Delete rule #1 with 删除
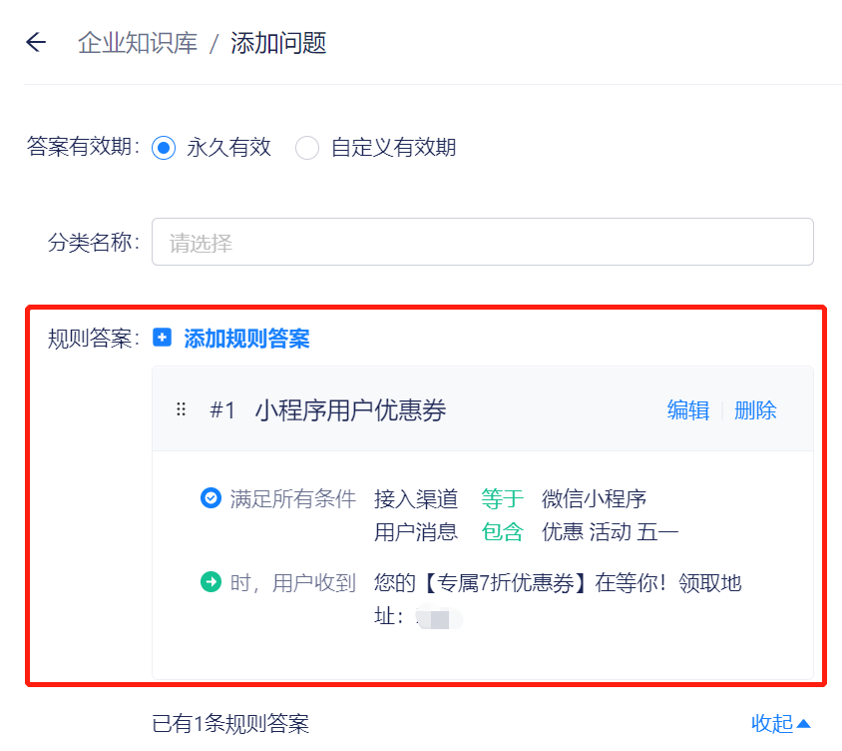The width and height of the screenshot is (842, 751). click(755, 410)
